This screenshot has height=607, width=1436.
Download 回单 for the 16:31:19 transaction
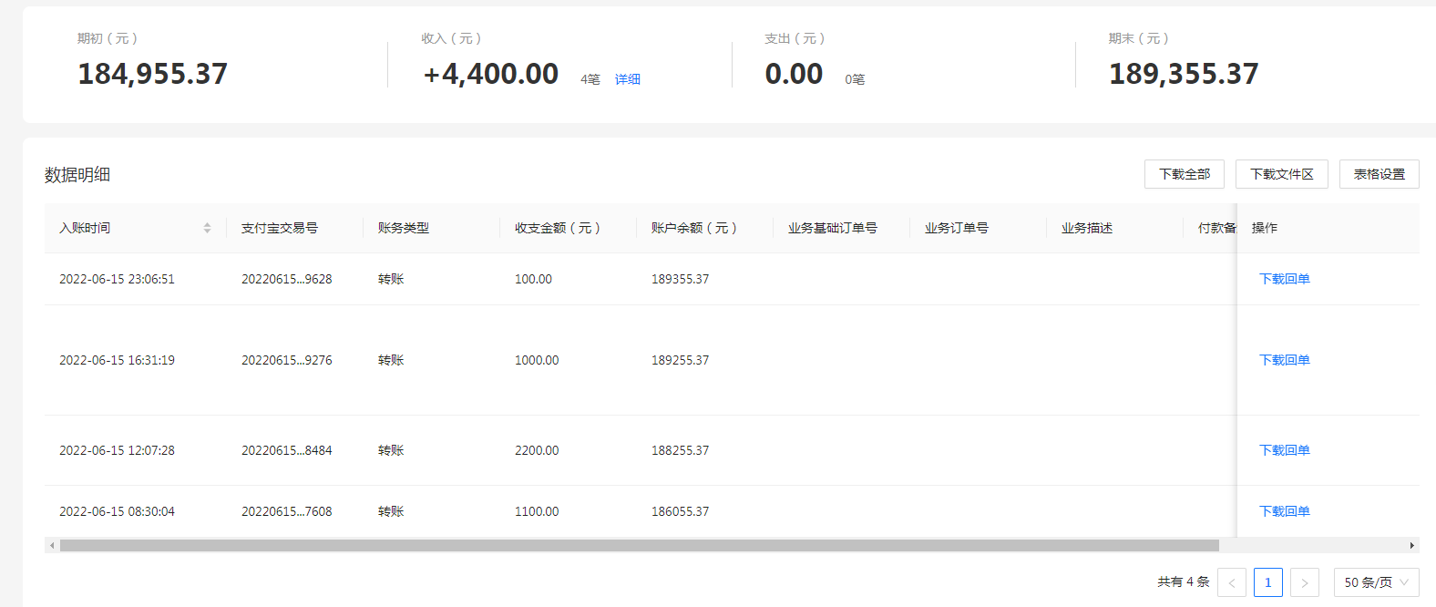pyautogui.click(x=1285, y=360)
